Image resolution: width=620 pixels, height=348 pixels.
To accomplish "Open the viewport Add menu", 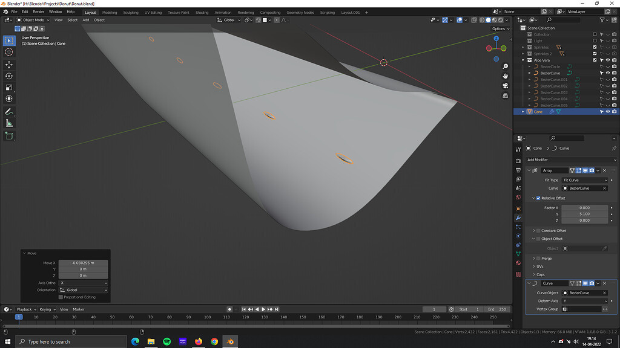I will tap(85, 20).
